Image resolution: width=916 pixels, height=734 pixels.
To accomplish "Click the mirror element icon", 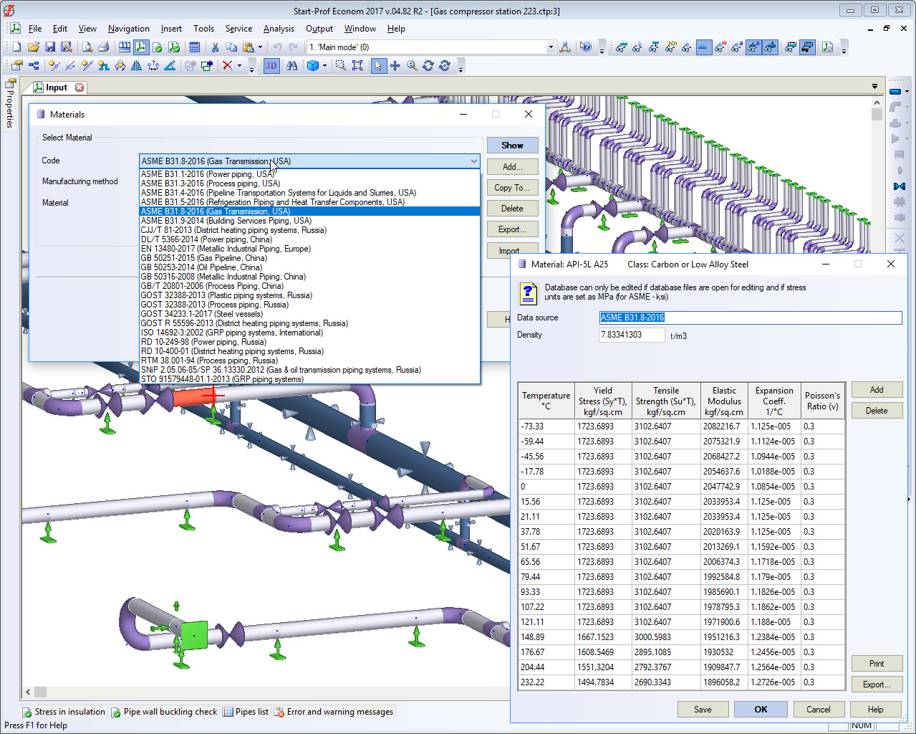I will tap(136, 66).
